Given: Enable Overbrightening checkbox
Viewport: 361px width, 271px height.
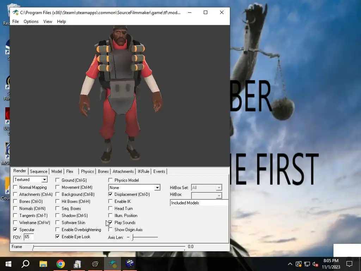Looking at the screenshot, I should pos(57,229).
